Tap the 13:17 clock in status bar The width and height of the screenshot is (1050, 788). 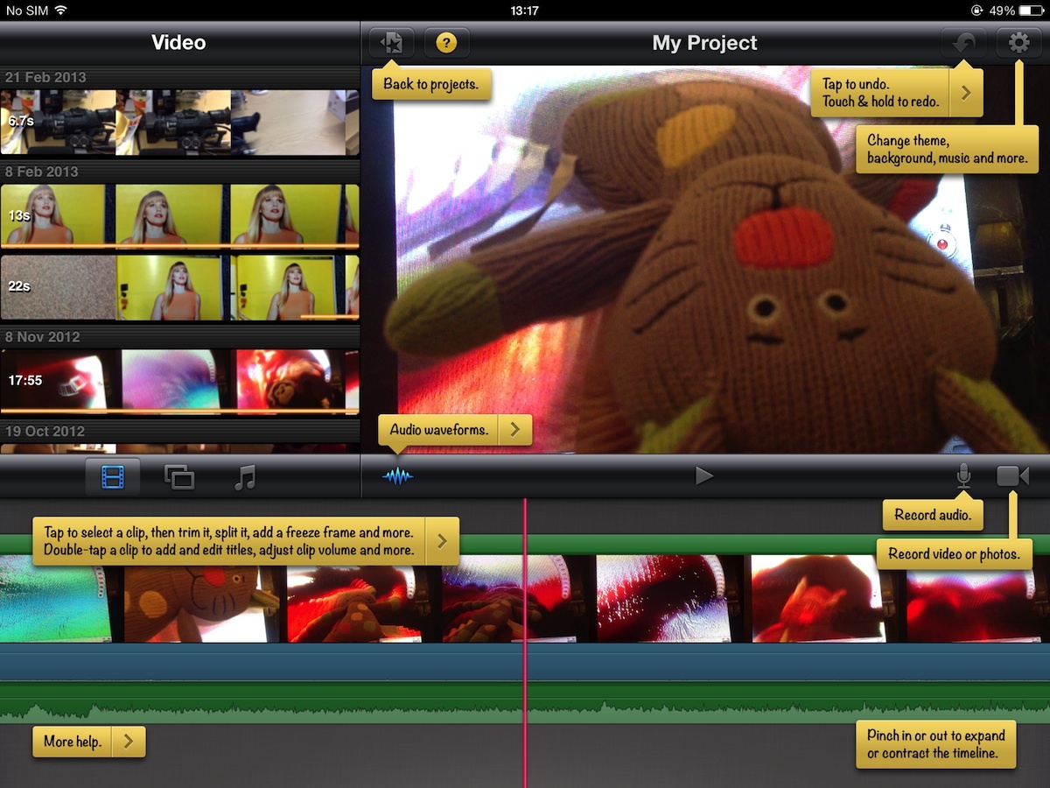point(524,11)
